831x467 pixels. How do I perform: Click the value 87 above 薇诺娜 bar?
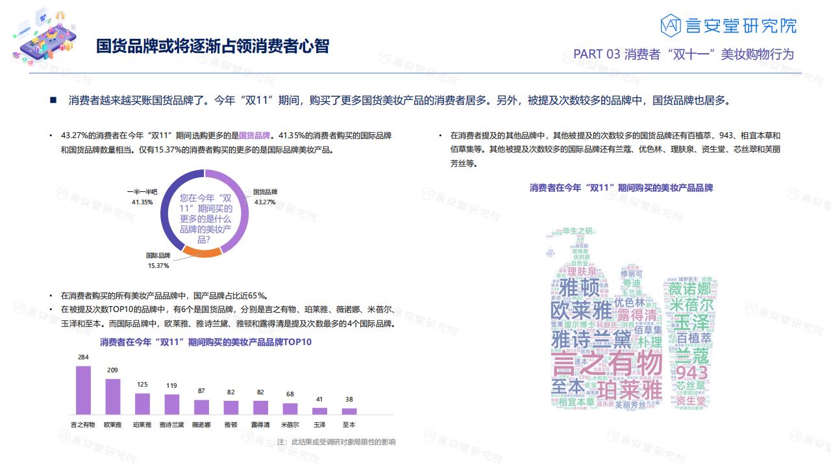click(x=201, y=391)
